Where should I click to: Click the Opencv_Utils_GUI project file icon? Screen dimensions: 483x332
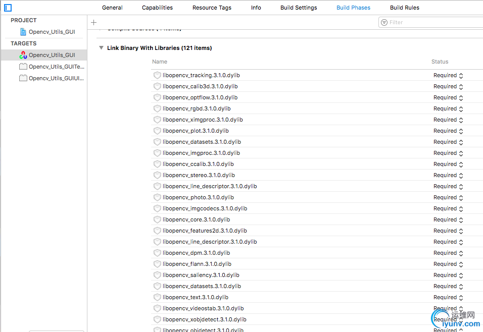click(x=23, y=32)
